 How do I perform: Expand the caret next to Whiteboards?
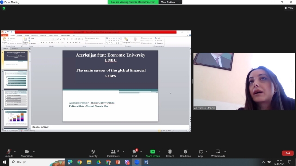225,152
